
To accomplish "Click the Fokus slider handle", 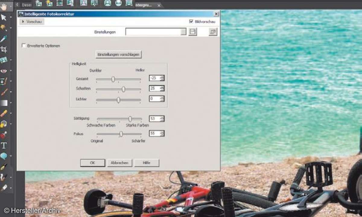I will pos(121,134).
